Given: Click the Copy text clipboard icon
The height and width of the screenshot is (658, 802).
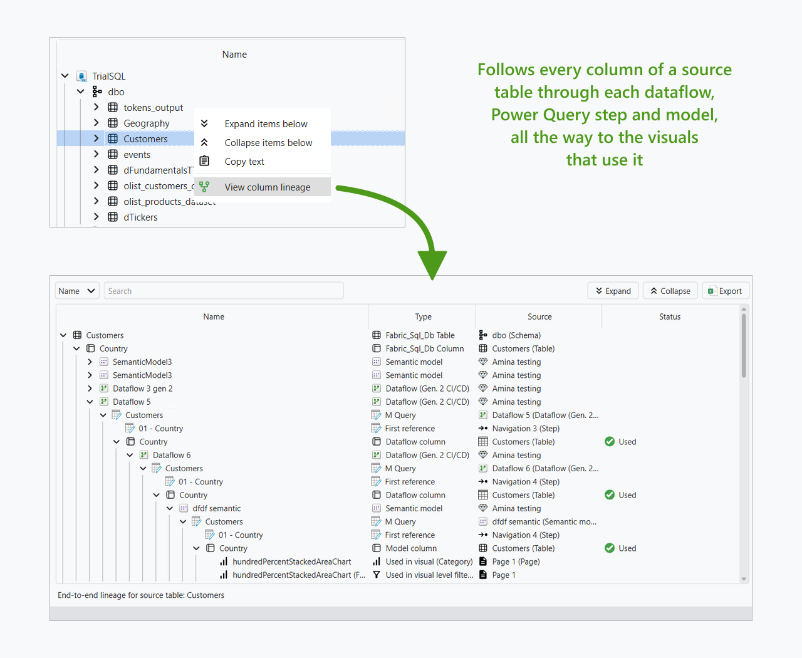Looking at the screenshot, I should coord(204,161).
